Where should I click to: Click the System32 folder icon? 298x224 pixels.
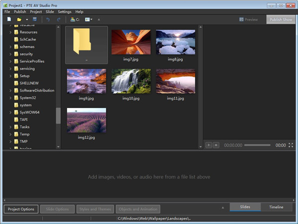[16, 98]
